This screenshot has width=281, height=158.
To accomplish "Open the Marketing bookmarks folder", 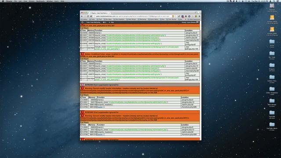I will point(142,19).
